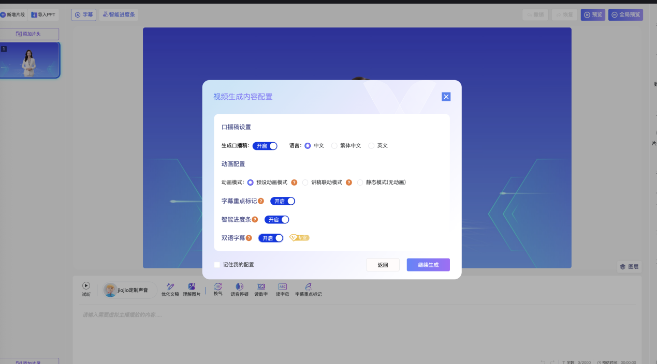Click the 返回 button
This screenshot has height=364, width=657.
click(383, 265)
